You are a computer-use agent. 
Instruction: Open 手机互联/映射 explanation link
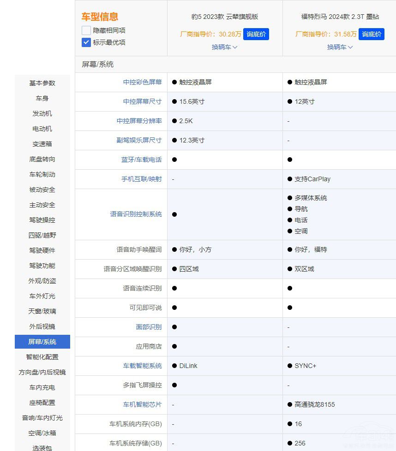[x=141, y=179]
